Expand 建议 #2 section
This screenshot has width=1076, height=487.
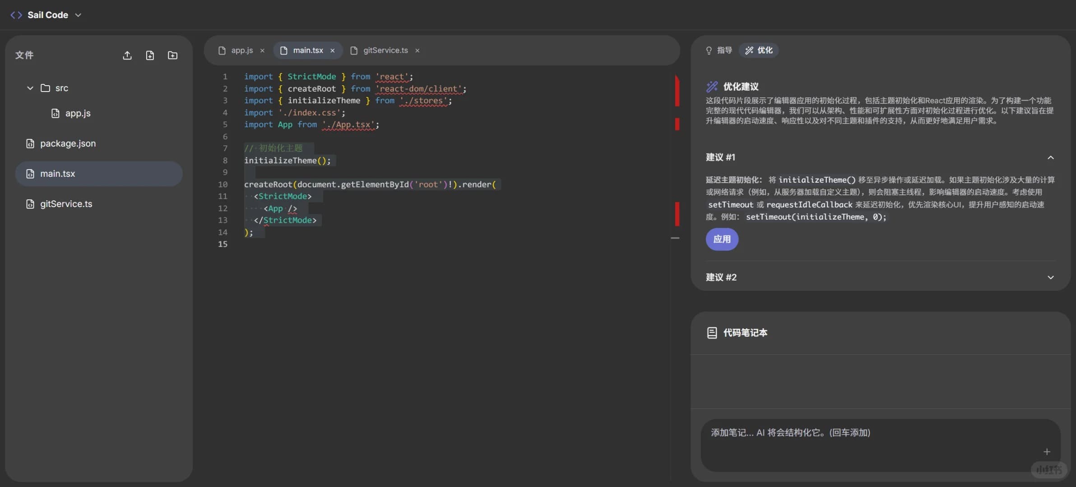tap(1051, 277)
